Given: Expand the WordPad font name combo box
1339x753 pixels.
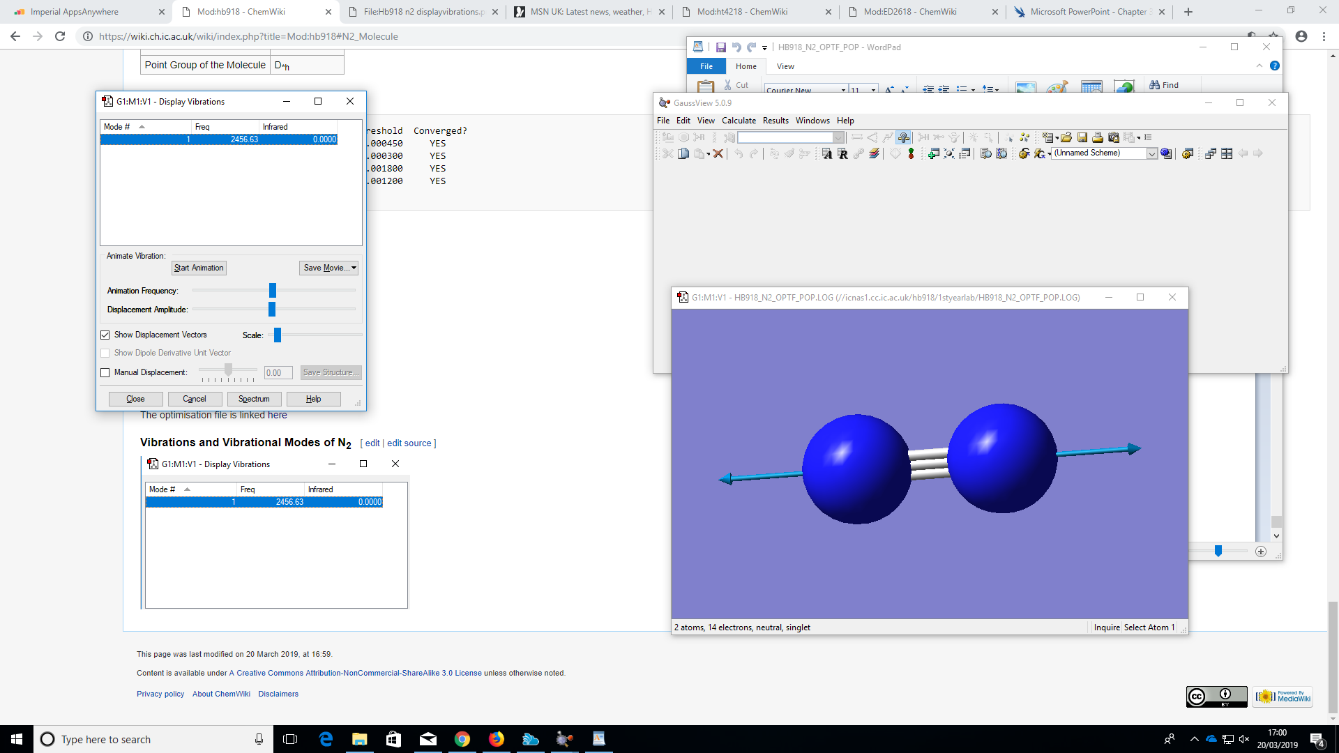Looking at the screenshot, I should (x=843, y=90).
